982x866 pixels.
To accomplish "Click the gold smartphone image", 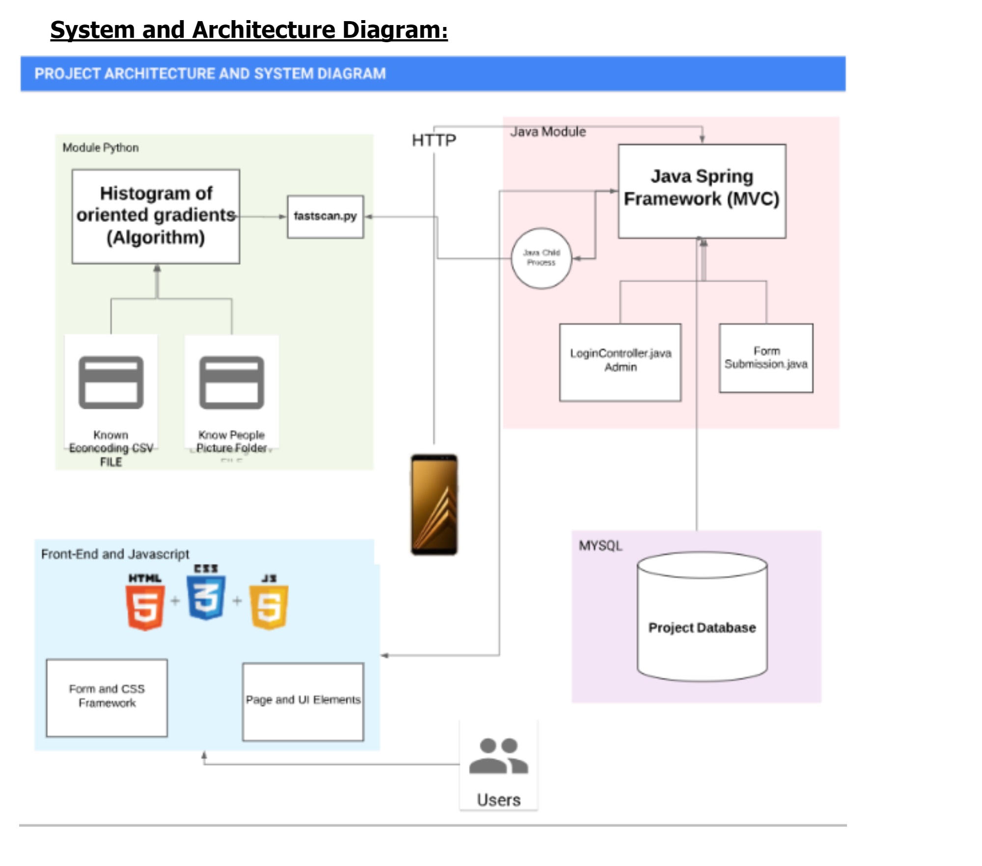I will (434, 505).
